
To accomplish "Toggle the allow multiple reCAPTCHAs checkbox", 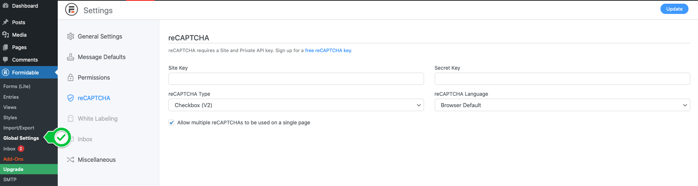I will coord(171,123).
